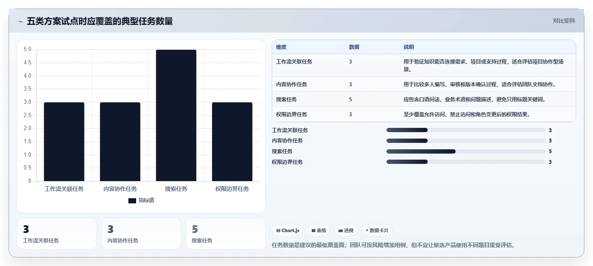Click the 数据 column header

(354, 47)
